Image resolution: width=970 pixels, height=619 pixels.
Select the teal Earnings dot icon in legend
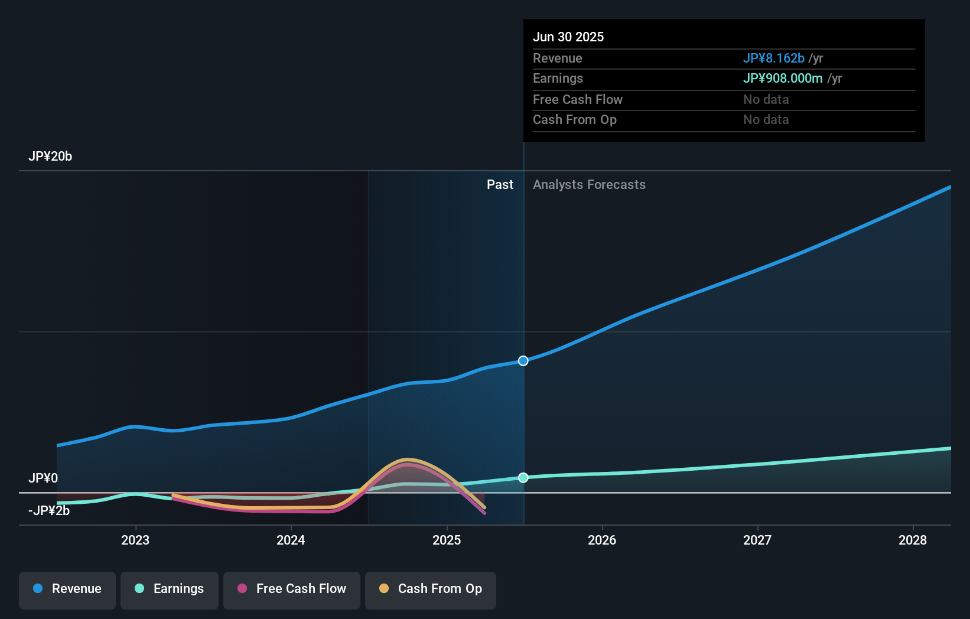click(x=139, y=589)
